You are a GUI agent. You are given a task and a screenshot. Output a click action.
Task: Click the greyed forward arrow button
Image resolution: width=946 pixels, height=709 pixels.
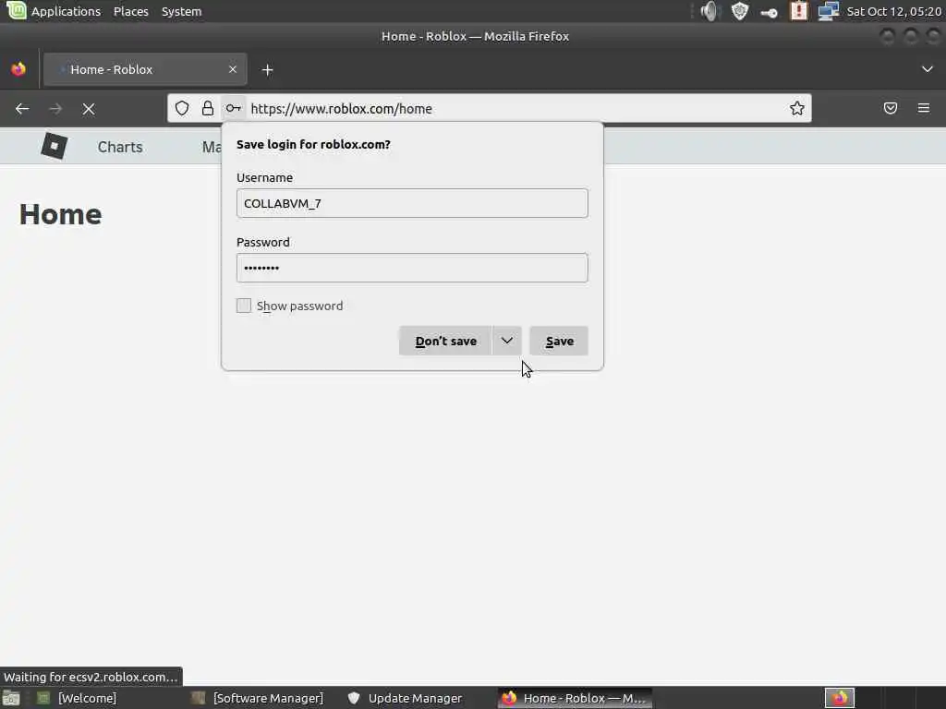(x=55, y=109)
